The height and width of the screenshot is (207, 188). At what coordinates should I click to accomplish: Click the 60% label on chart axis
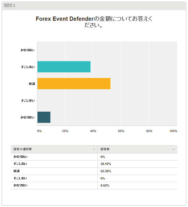(121, 131)
